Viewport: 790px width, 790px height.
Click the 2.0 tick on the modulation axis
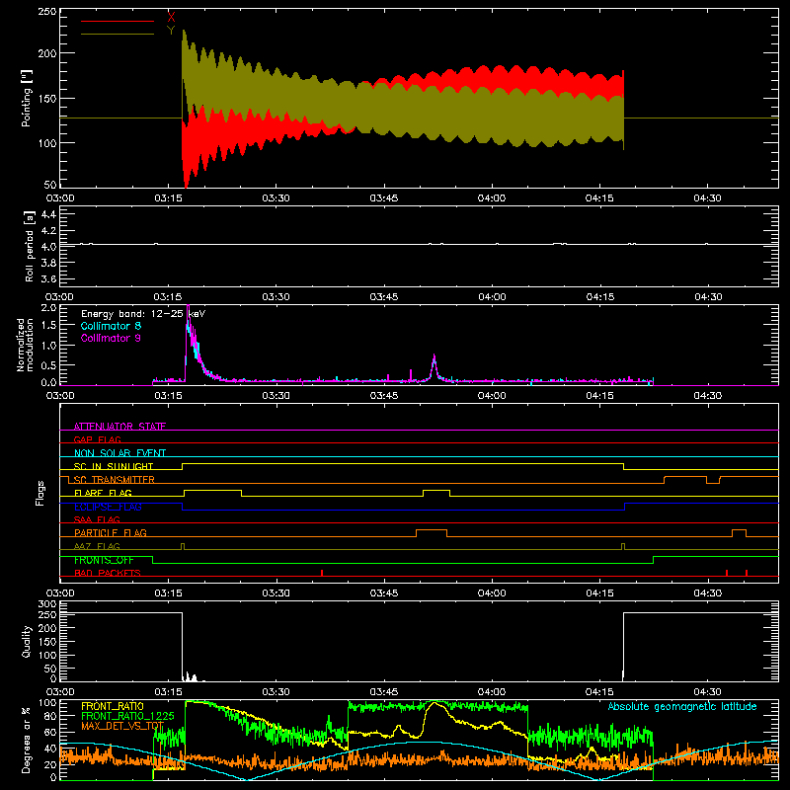point(48,307)
